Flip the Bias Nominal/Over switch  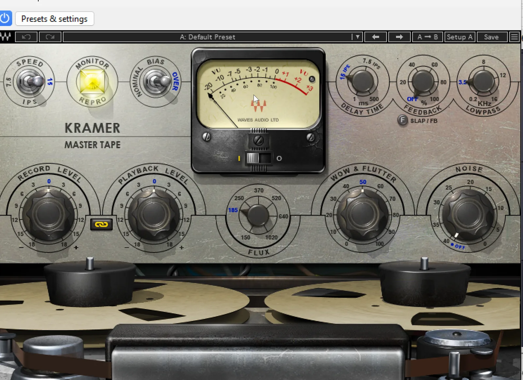[x=156, y=82]
